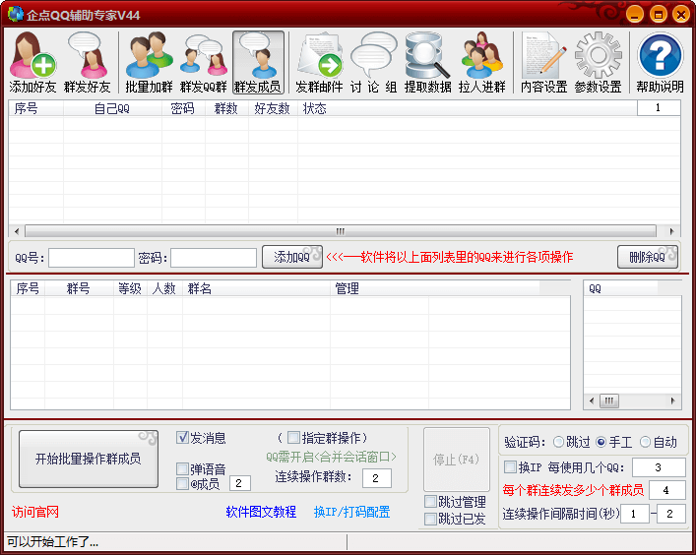
Task: Click the 连续操作群数 value field
Action: pos(377,478)
